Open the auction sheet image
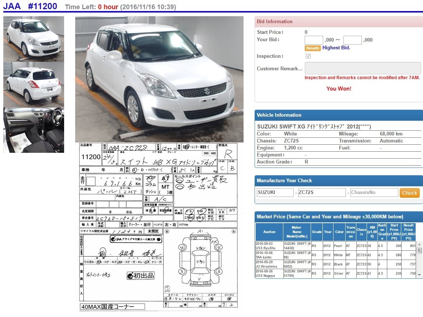This screenshot has width=423, height=317. [x=158, y=227]
